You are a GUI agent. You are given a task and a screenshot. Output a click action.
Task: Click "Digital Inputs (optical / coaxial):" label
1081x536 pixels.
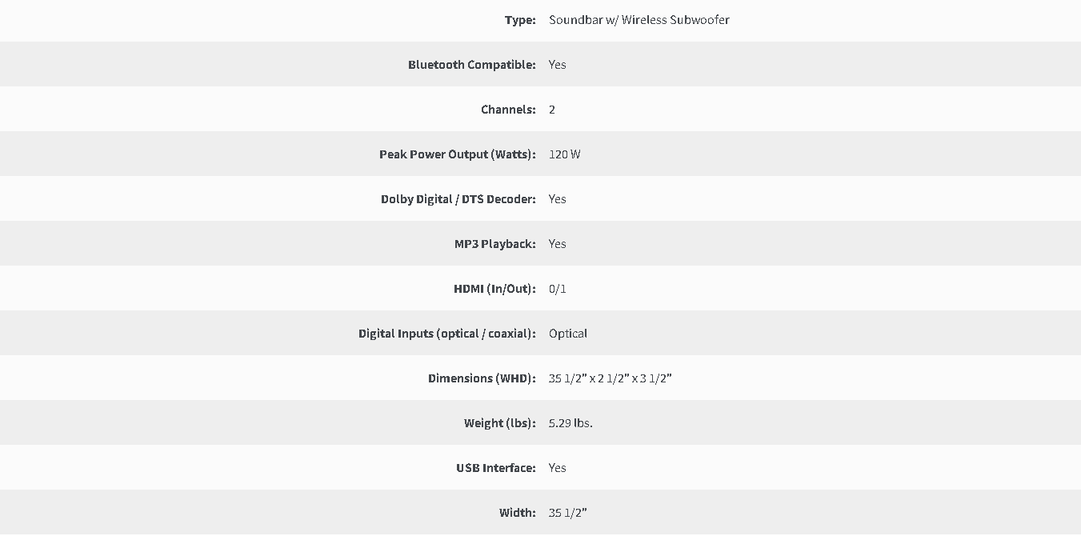pos(447,334)
